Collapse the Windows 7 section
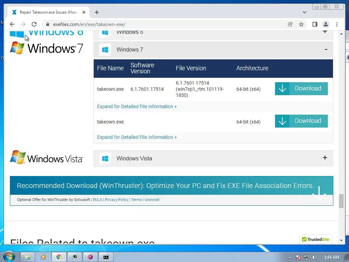This screenshot has width=349, height=262. click(213, 49)
